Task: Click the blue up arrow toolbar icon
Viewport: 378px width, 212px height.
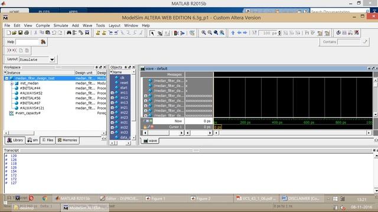Action: pyautogui.click(x=233, y=33)
